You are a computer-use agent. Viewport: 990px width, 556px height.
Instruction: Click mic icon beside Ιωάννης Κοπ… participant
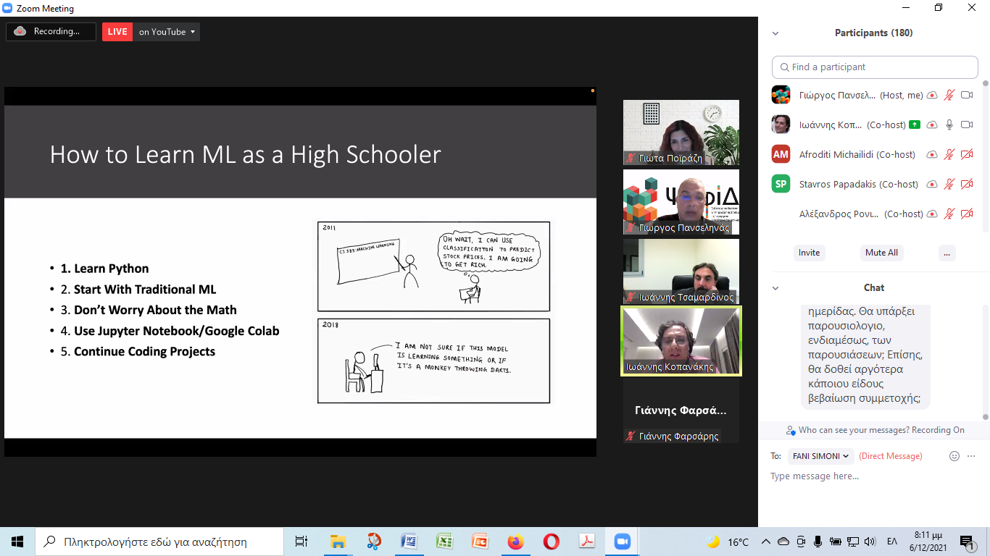[949, 125]
